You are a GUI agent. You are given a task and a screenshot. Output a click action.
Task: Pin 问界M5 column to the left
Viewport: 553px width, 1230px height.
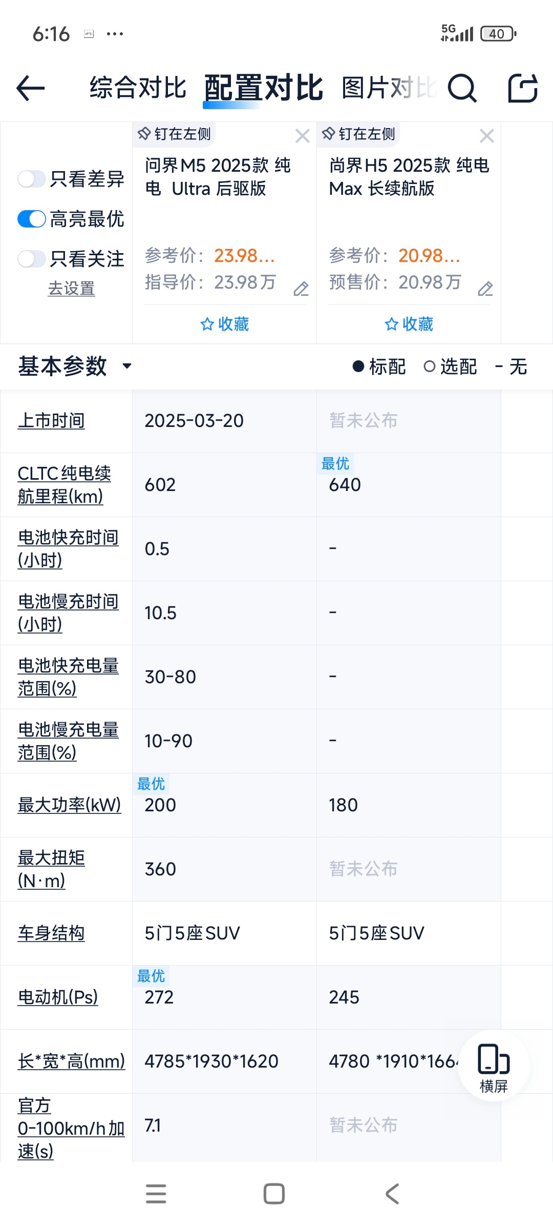174,134
